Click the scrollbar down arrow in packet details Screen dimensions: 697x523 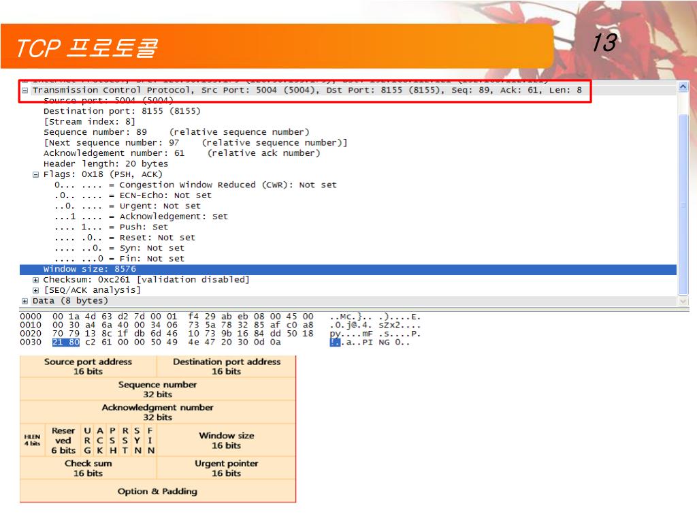(x=683, y=301)
